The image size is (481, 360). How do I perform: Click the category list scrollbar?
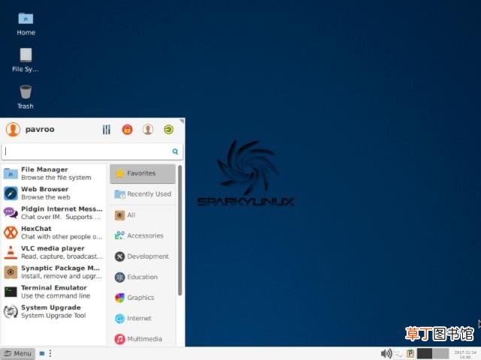coord(180,230)
